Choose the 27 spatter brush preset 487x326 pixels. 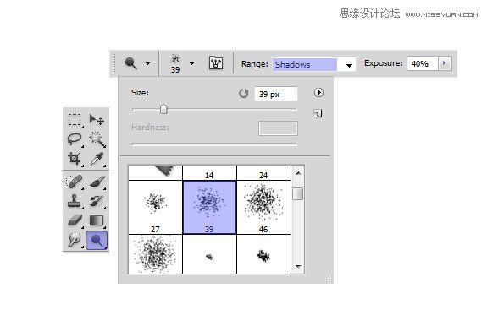[155, 208]
